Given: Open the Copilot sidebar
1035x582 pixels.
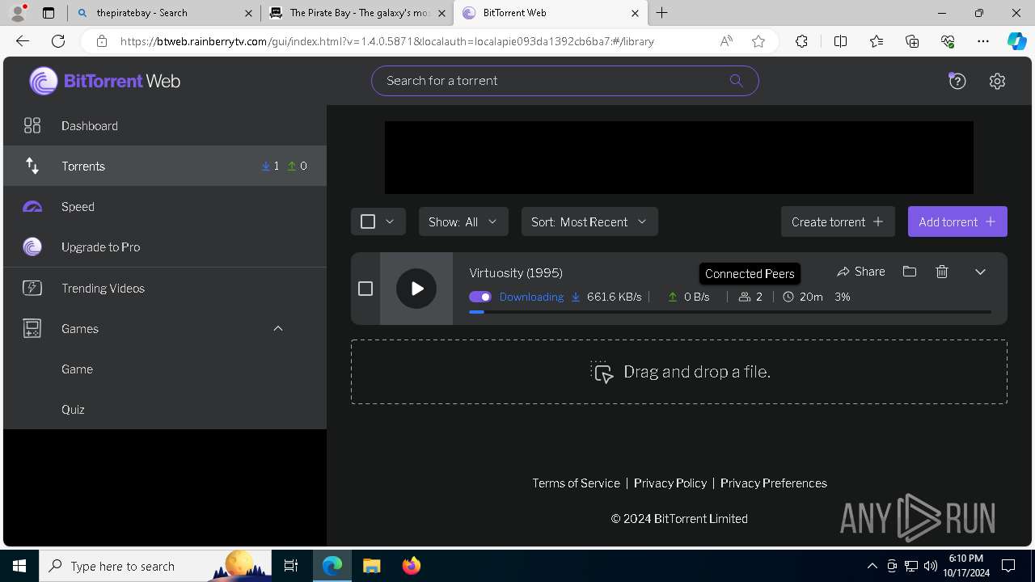Looking at the screenshot, I should [1016, 41].
